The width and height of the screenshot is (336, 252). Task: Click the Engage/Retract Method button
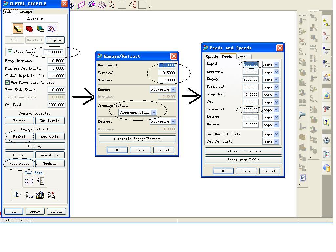click(19, 136)
